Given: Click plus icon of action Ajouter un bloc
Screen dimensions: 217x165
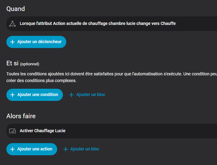Looking at the screenshot, I should (x=65, y=149).
